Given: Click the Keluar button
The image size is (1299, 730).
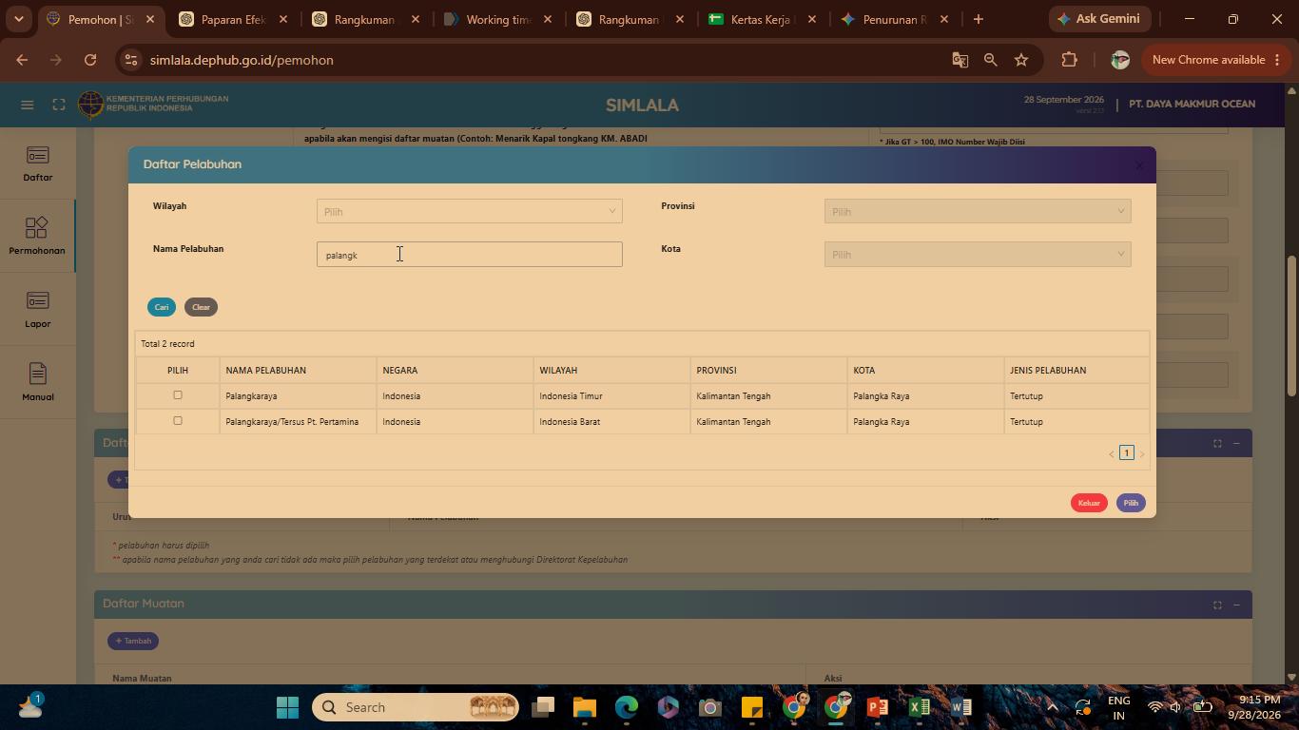Looking at the screenshot, I should (1089, 503).
